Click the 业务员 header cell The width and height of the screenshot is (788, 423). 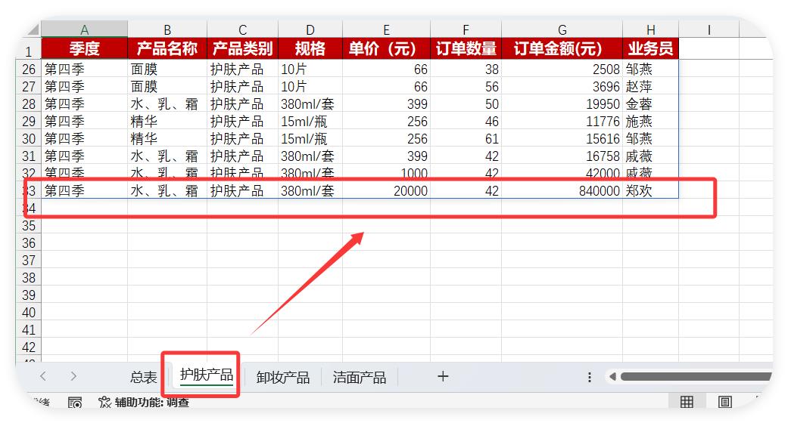pos(651,48)
